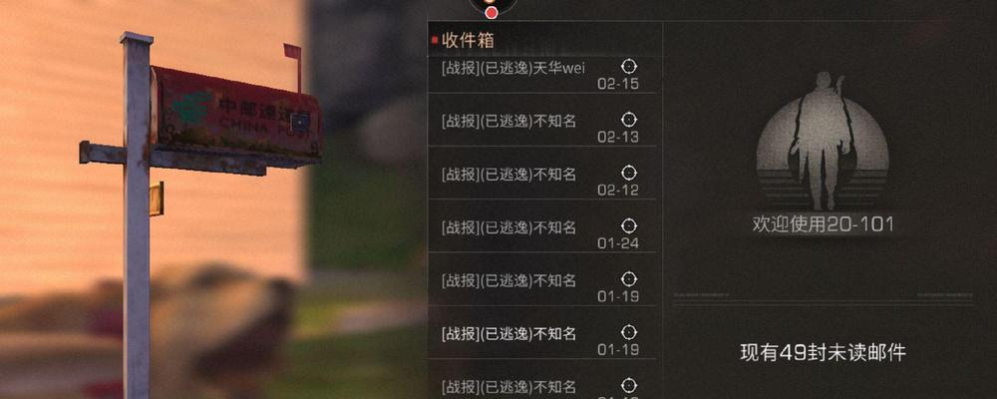Click the red notification dot under the avatar
This screenshot has width=997, height=399.
tap(491, 12)
